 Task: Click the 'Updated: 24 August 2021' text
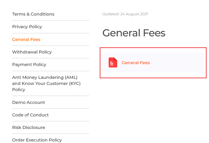click(125, 14)
